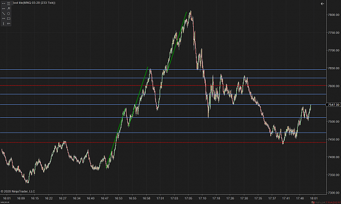This screenshot has width=341, height=204.
Task: Select the blue horizontal line at current price 7547
Action: coord(163,105)
